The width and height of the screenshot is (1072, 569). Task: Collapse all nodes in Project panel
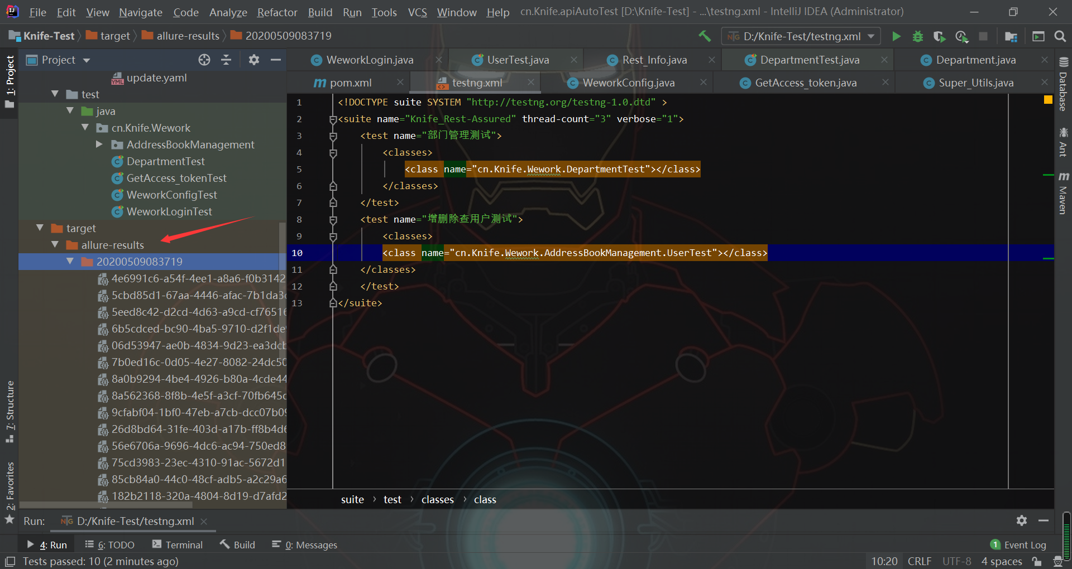click(226, 60)
